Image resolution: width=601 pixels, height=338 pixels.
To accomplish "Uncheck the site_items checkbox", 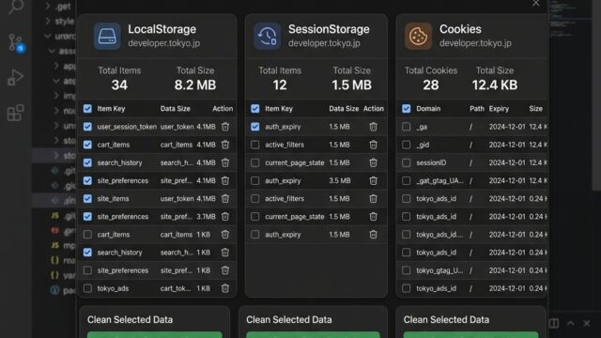I will coord(87,198).
